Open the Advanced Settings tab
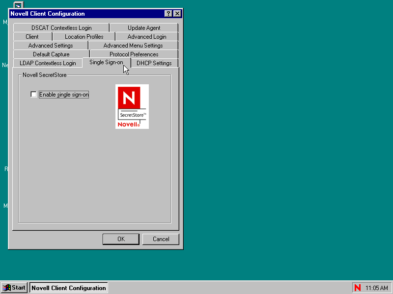This screenshot has height=294, width=393. [51, 46]
